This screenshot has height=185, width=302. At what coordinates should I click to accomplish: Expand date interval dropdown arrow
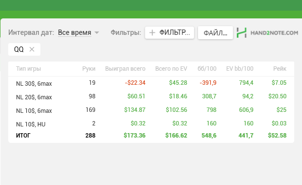tap(97, 32)
